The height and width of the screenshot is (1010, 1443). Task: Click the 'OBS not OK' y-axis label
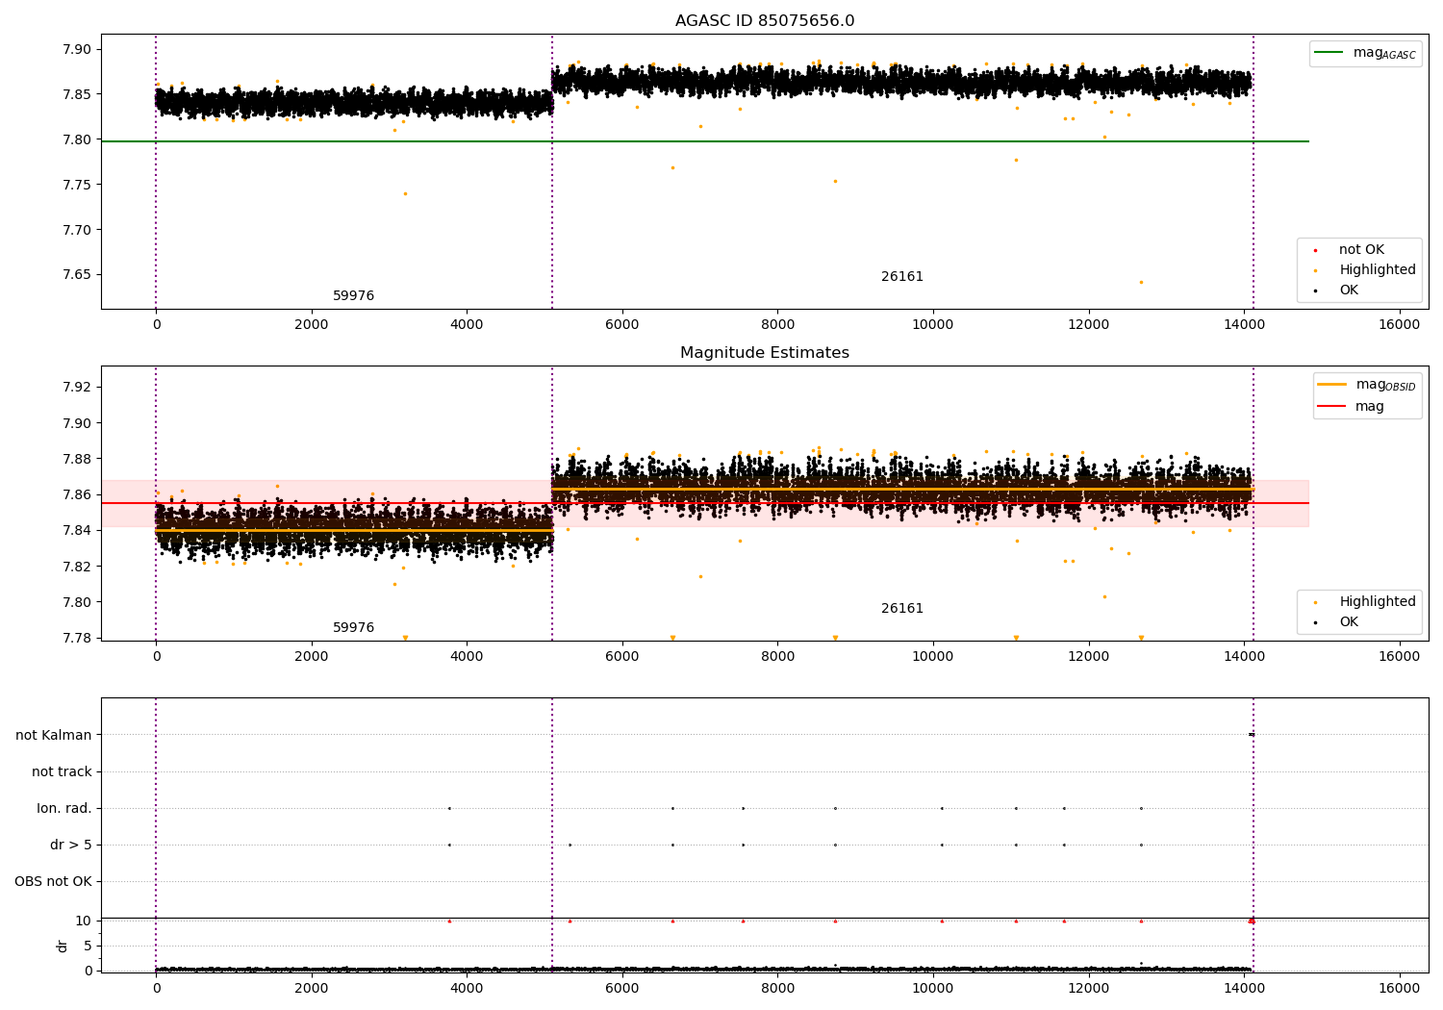tap(54, 881)
